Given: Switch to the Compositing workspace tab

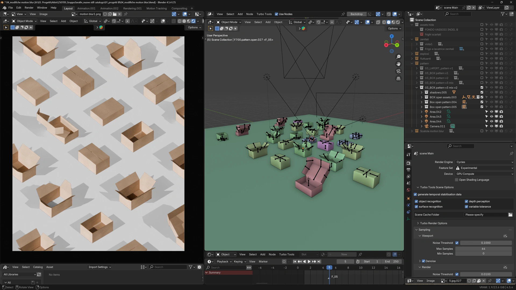Looking at the screenshot, I should (x=179, y=8).
